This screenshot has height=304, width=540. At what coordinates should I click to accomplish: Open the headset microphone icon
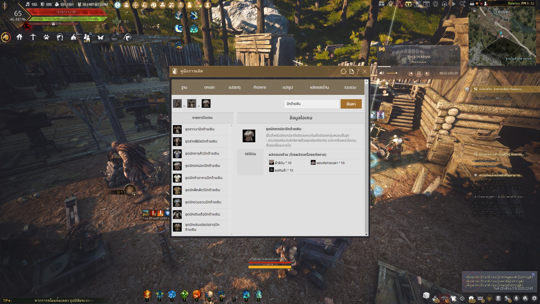445,4
